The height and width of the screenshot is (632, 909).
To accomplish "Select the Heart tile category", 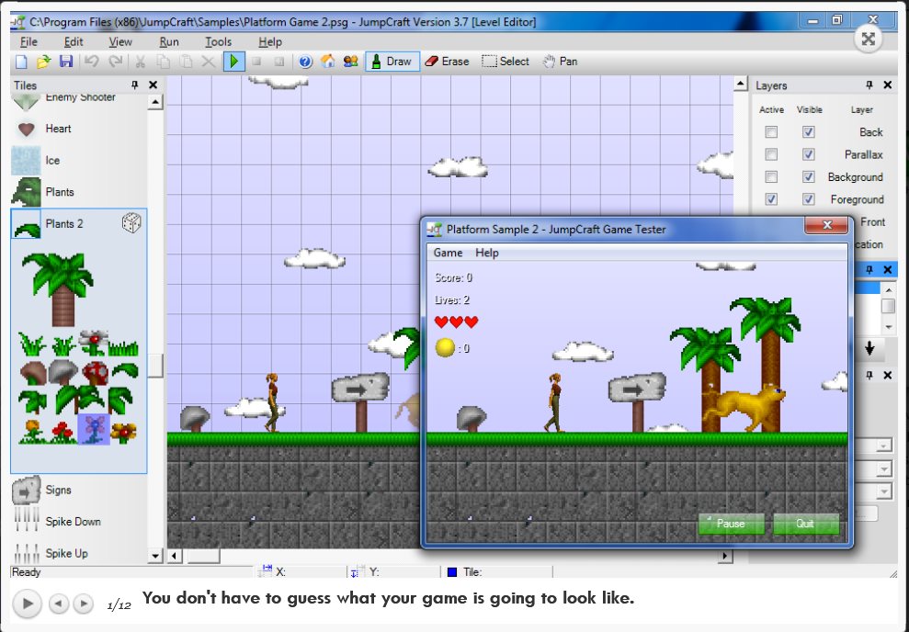I will tap(79, 129).
